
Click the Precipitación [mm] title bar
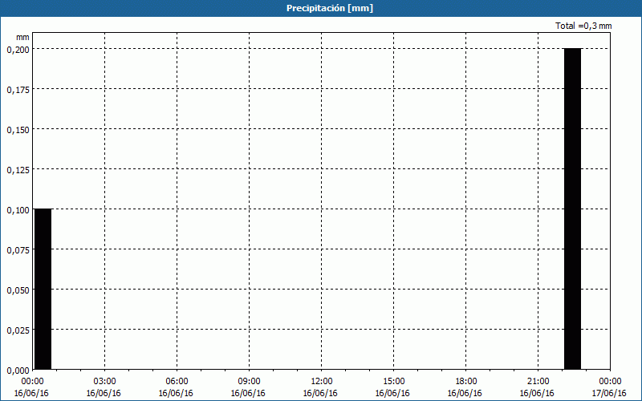coord(321,8)
